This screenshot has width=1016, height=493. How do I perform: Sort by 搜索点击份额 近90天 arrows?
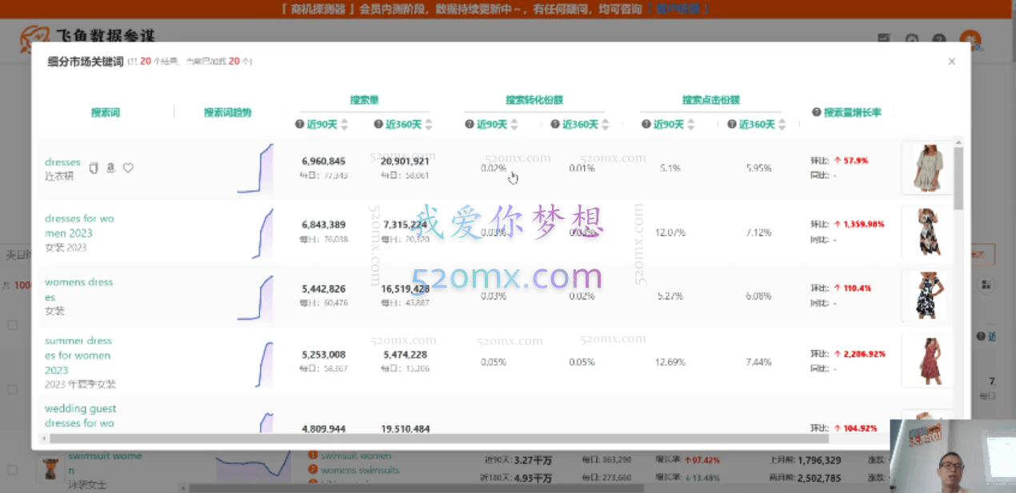[690, 125]
